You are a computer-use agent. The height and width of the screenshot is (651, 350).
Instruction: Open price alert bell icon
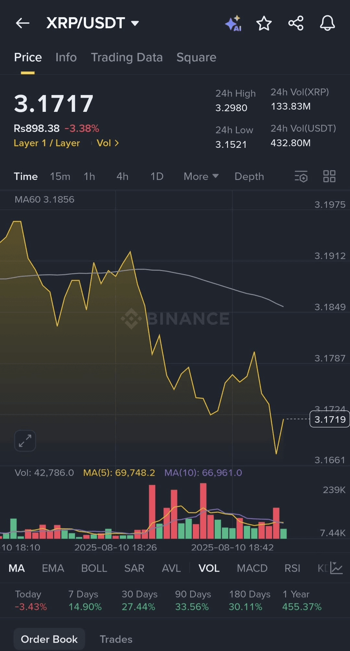click(327, 23)
